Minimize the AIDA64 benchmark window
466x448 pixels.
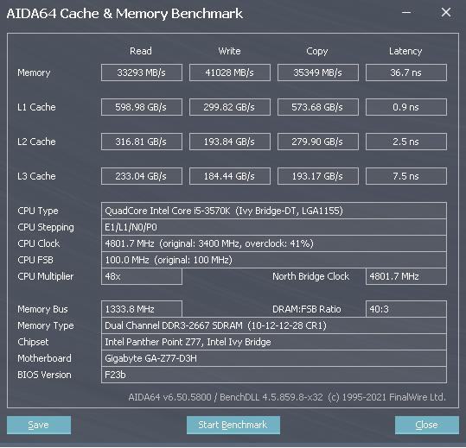(406, 13)
